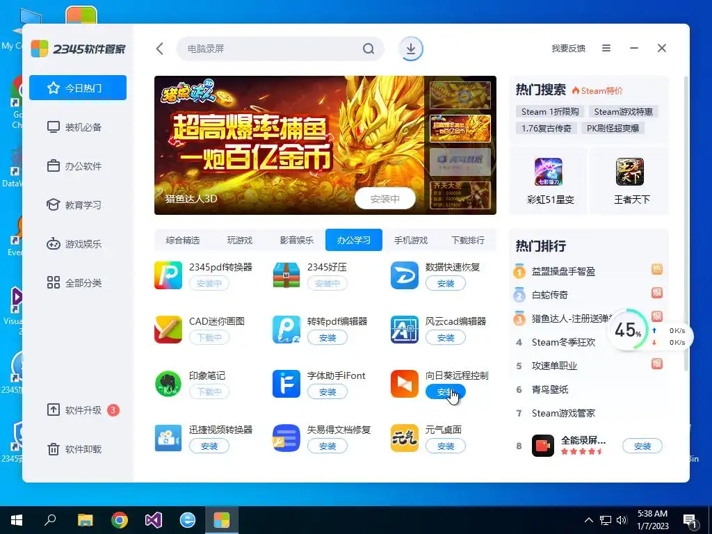The height and width of the screenshot is (534, 712).
Task: Select the 办公学习 tab
Action: click(x=354, y=240)
